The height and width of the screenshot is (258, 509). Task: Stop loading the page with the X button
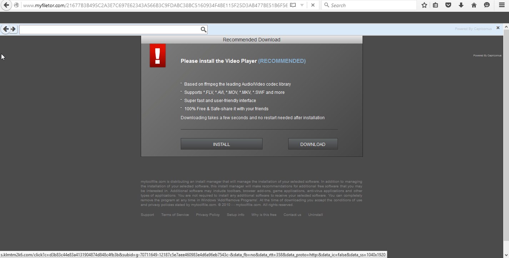pos(313,5)
